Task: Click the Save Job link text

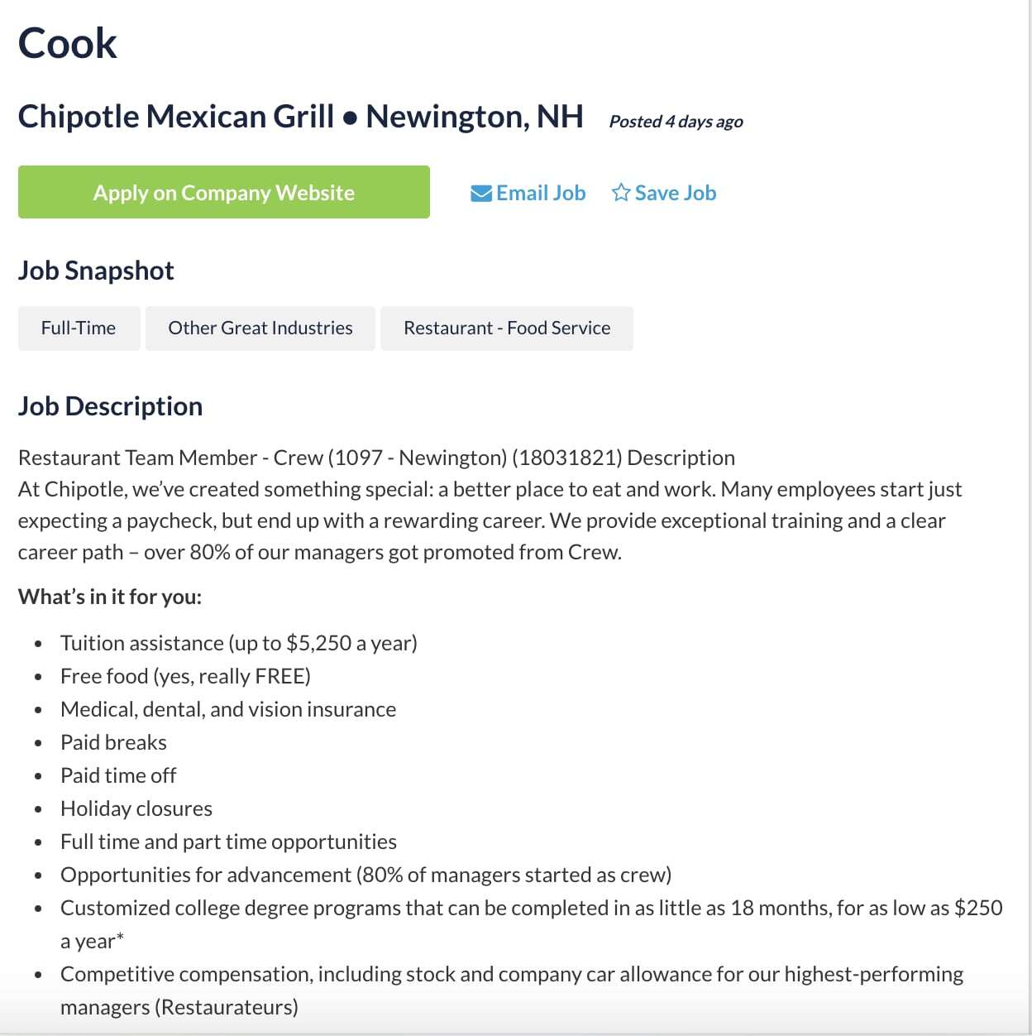Action: [x=676, y=192]
